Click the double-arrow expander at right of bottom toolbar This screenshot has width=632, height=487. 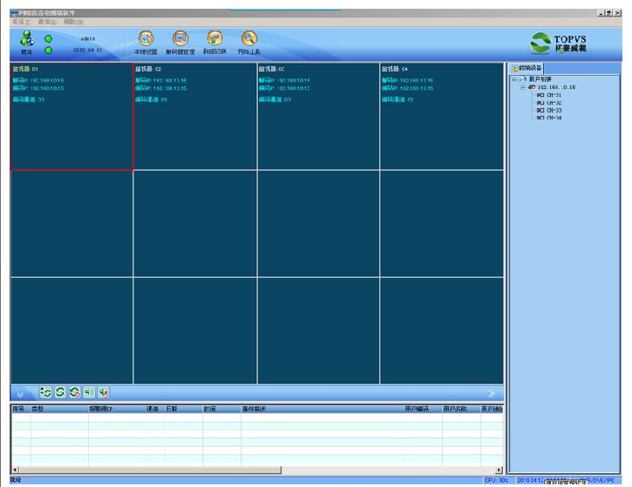click(x=492, y=395)
